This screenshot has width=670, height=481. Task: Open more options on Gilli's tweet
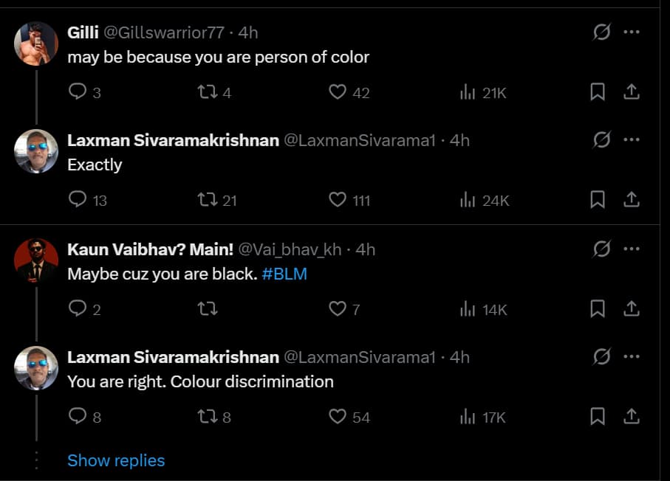[632, 32]
